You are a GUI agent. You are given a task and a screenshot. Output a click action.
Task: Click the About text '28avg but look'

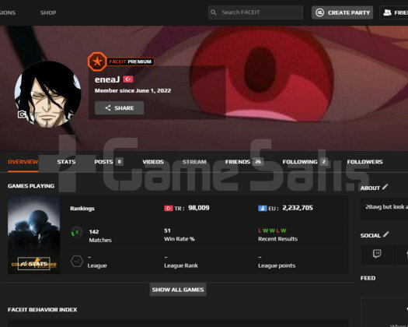(386, 207)
